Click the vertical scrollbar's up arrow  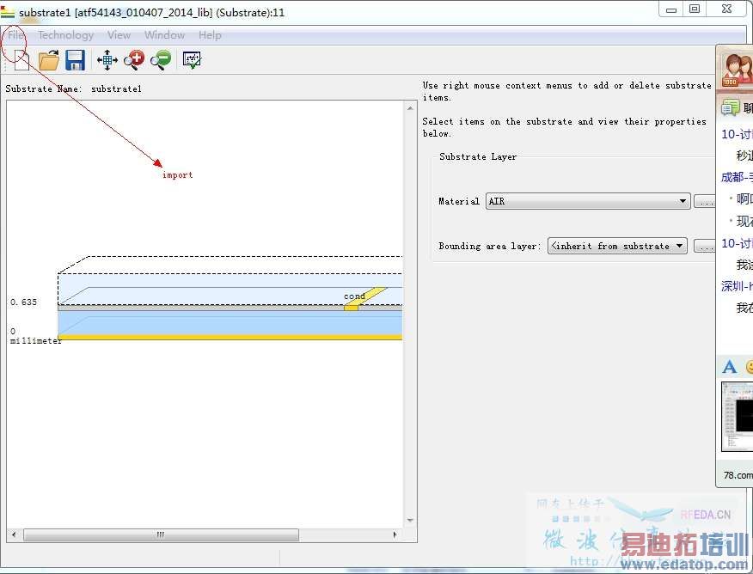tap(410, 108)
